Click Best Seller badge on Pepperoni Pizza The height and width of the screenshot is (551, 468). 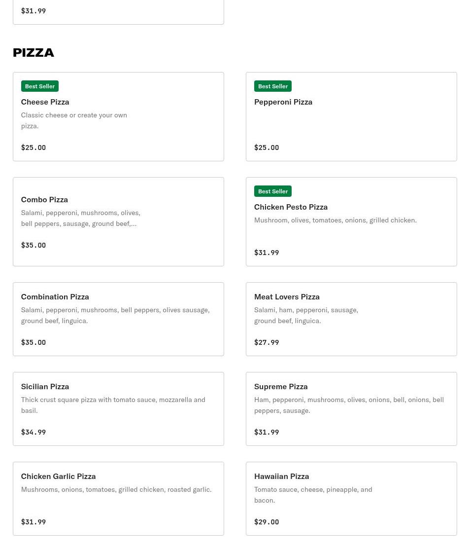point(273,86)
